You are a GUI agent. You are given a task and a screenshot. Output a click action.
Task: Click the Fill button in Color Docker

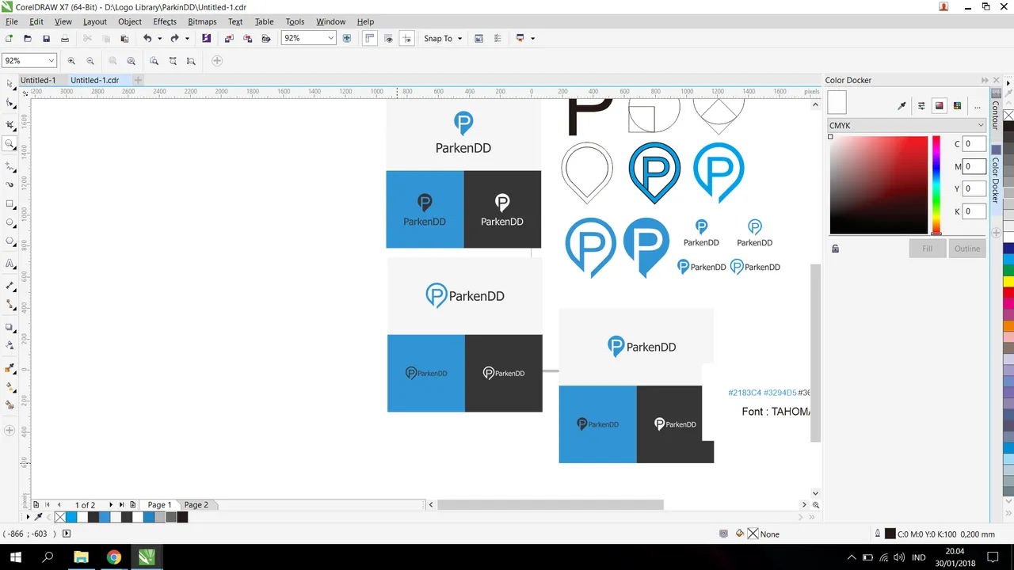point(927,249)
